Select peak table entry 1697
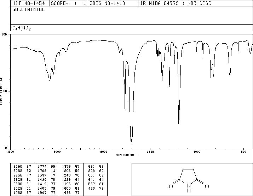The height and width of the screenshot is (196, 253). pos(46,175)
